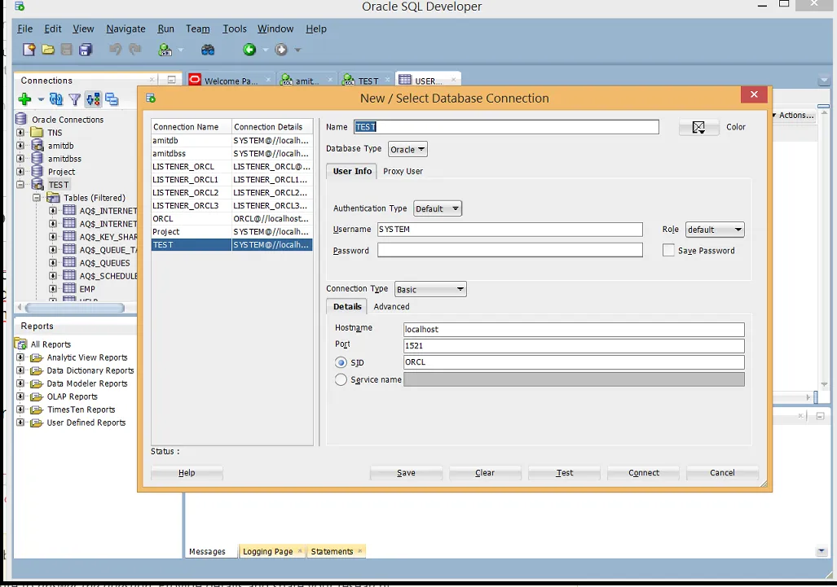Click the green Back navigation arrow
This screenshot has height=587, width=837.
(249, 50)
